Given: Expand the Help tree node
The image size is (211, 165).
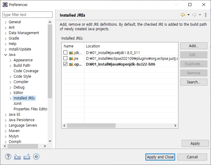Looking at the screenshot, I should click(5, 44).
